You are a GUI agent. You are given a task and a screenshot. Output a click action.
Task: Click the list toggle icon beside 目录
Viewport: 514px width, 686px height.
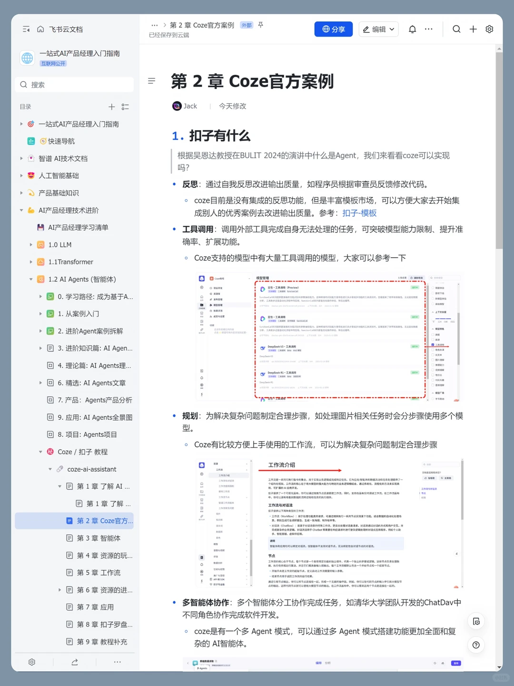pos(125,107)
